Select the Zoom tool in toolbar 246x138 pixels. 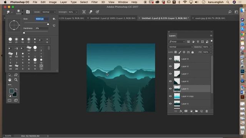pos(16,80)
